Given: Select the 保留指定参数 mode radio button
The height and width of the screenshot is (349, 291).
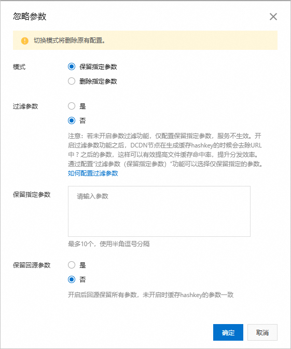Looking at the screenshot, I should tap(72, 66).
